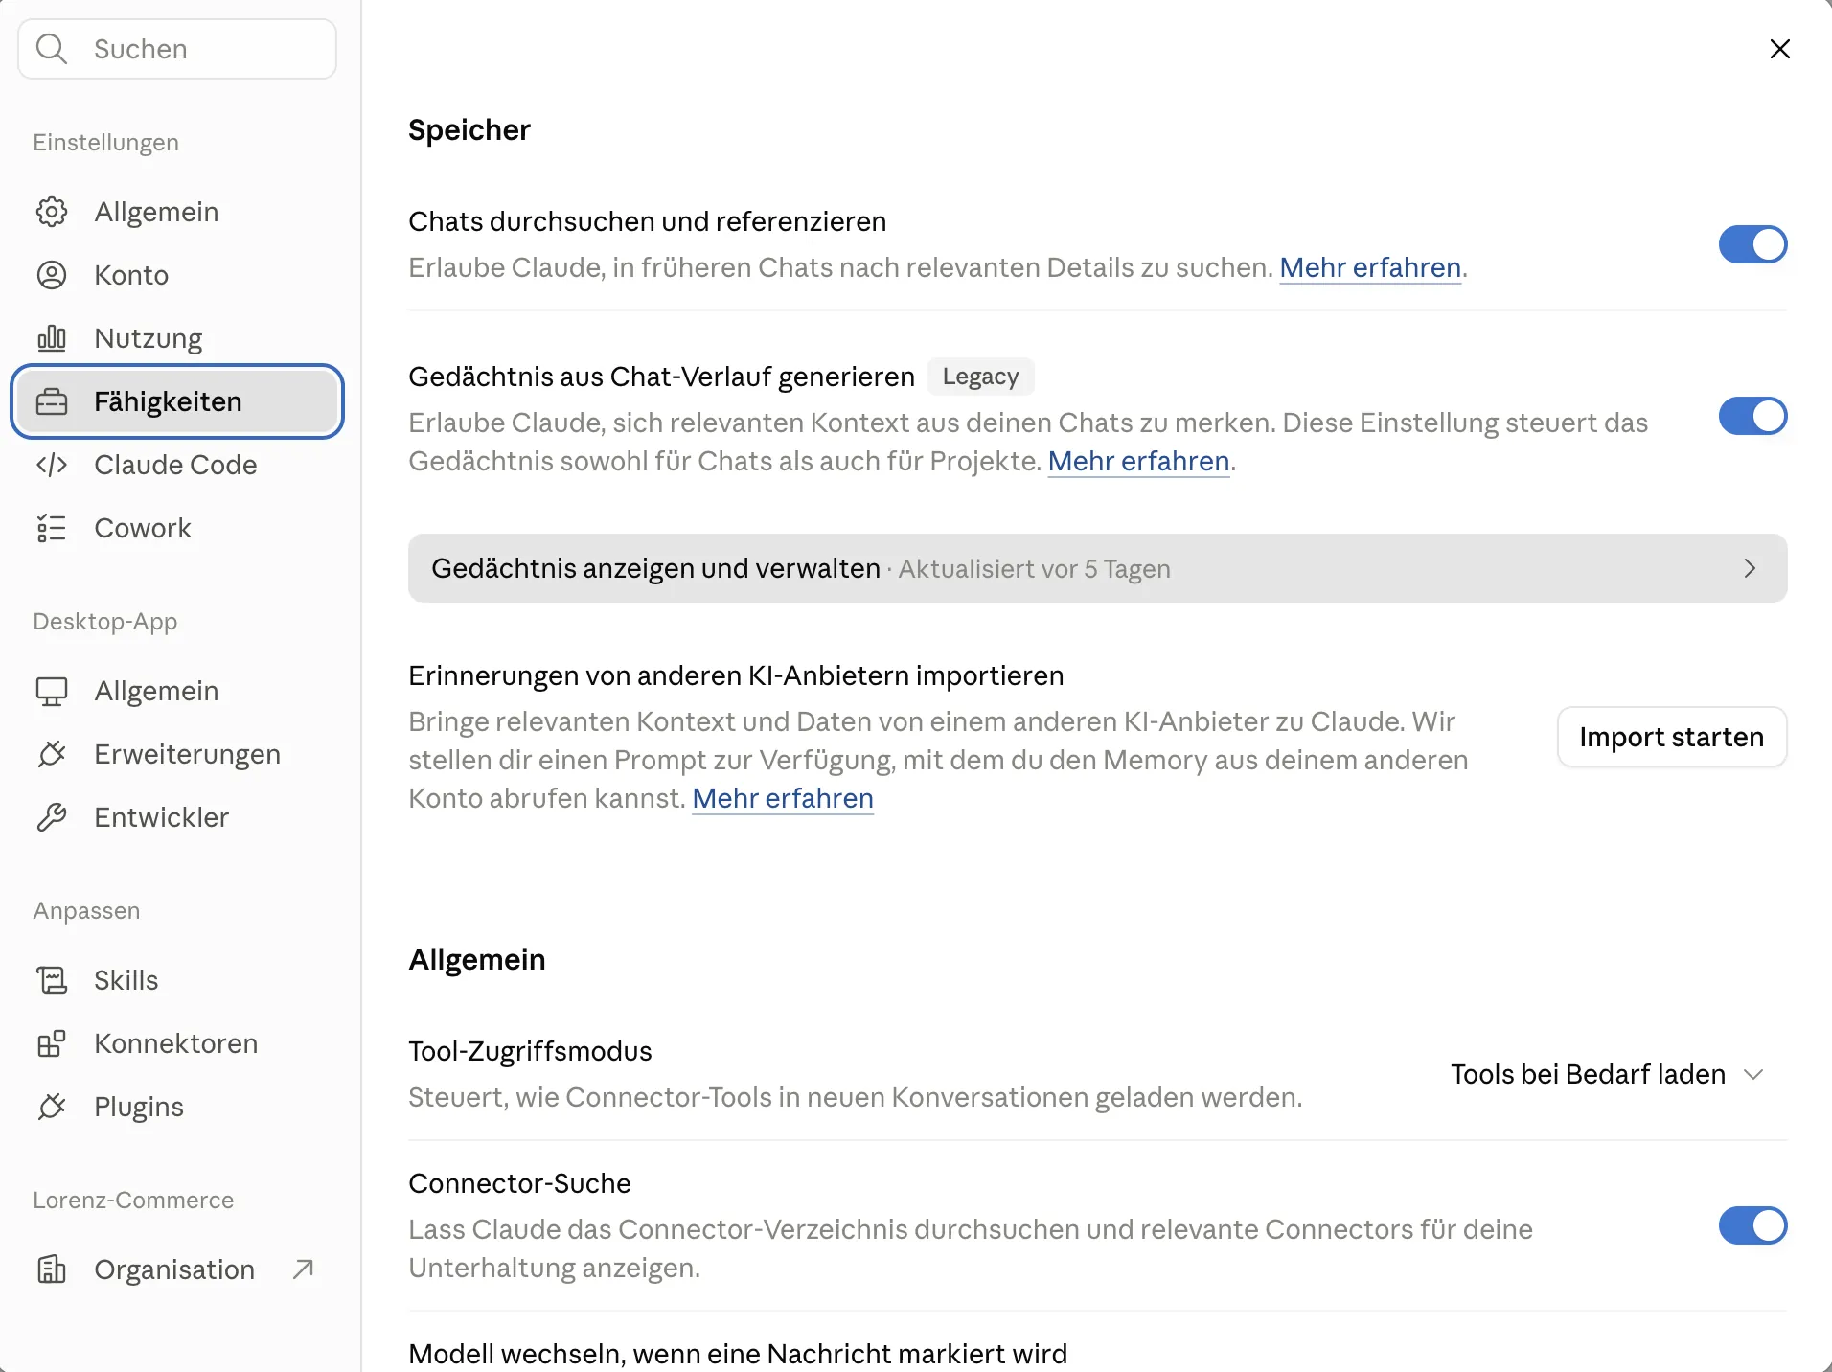Click the Anpassen sidebar header
The height and width of the screenshot is (1372, 1832).
(86, 911)
